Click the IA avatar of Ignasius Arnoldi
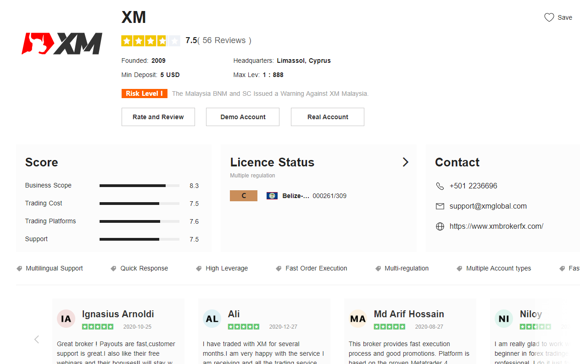 pyautogui.click(x=66, y=319)
